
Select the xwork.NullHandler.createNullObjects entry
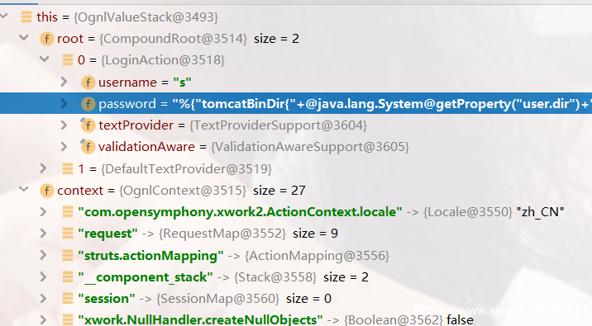[296, 319]
